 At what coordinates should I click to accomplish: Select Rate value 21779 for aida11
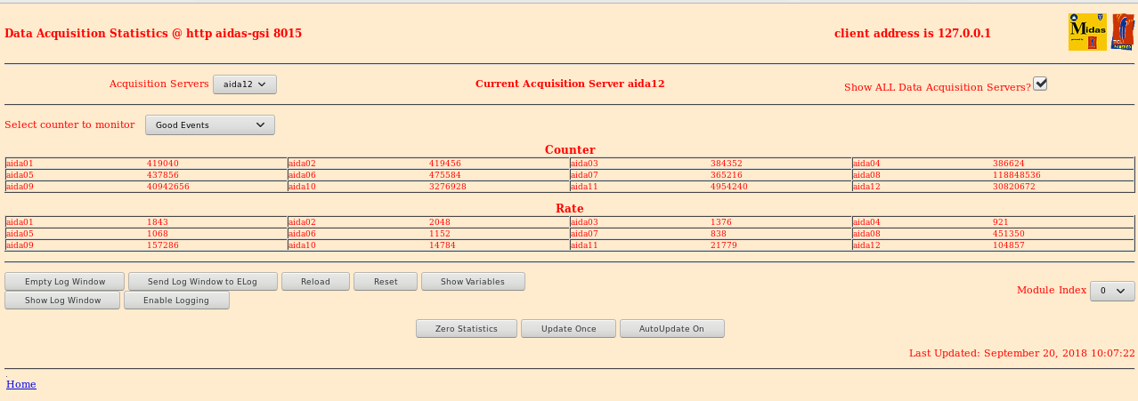click(724, 245)
